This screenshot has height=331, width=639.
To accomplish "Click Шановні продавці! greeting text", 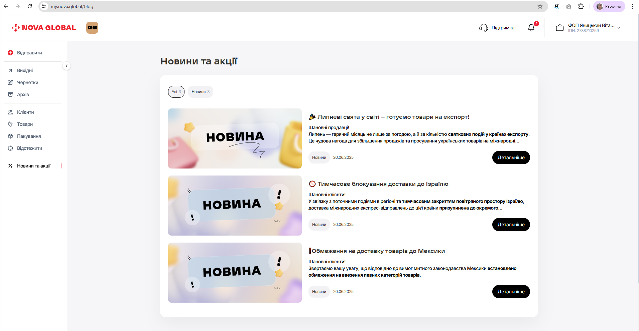I will click(x=329, y=127).
